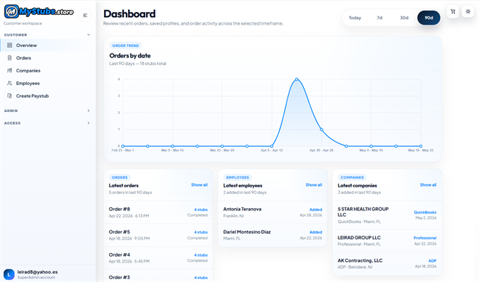Click the leirad8@yahoo.es account name

(37, 272)
